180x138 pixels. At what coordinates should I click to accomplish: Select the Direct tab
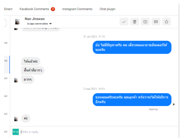(8, 9)
